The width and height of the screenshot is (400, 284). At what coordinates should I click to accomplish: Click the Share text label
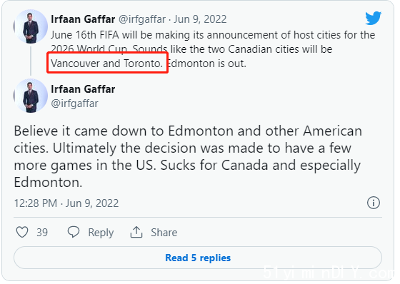coord(164,233)
